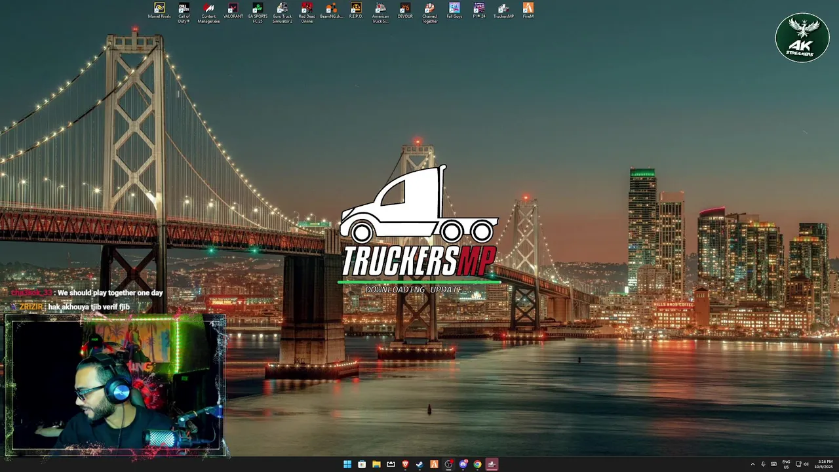Select the Red Dead Online desktop shortcut

point(307,13)
